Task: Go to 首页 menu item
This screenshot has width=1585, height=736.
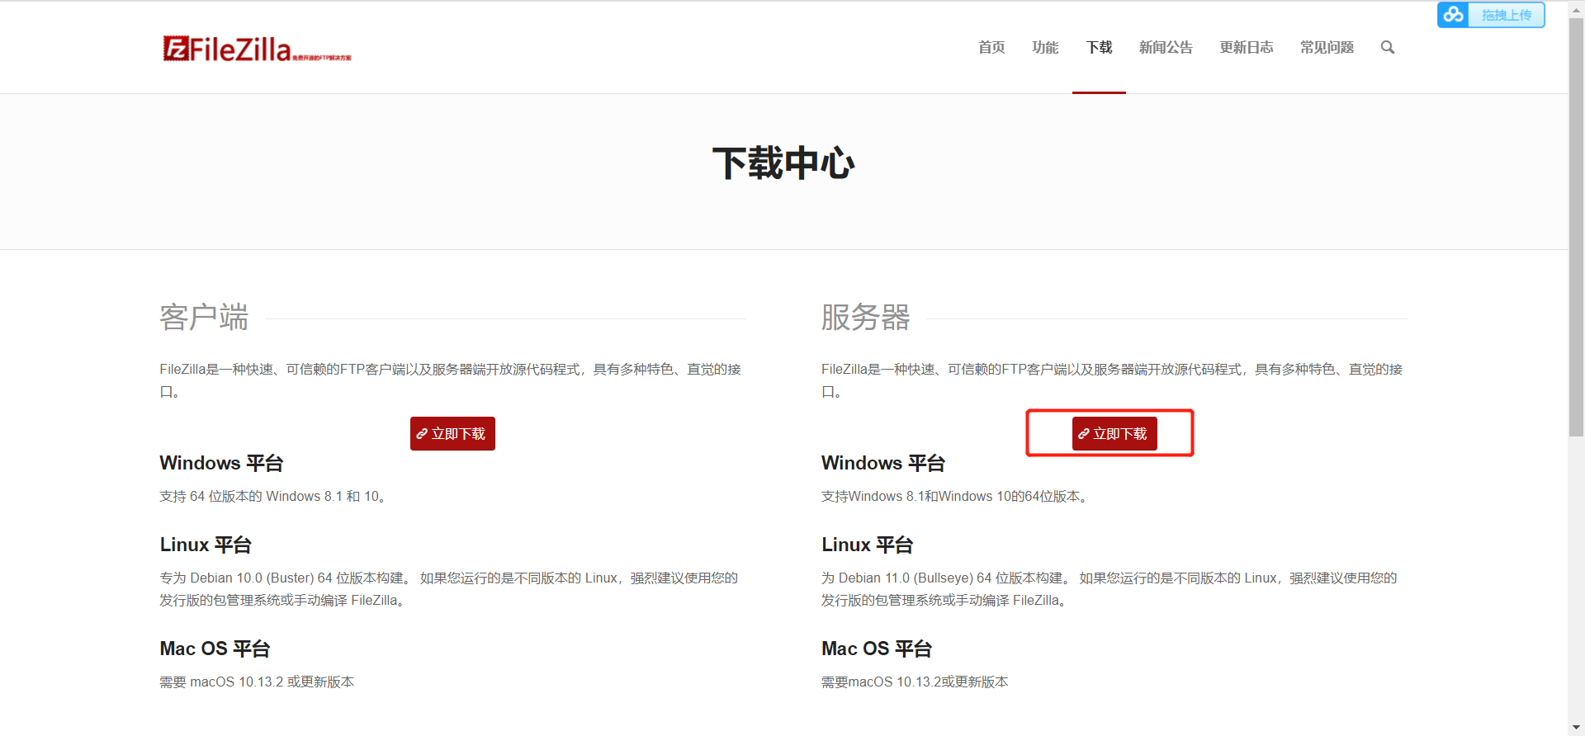Action: (991, 47)
